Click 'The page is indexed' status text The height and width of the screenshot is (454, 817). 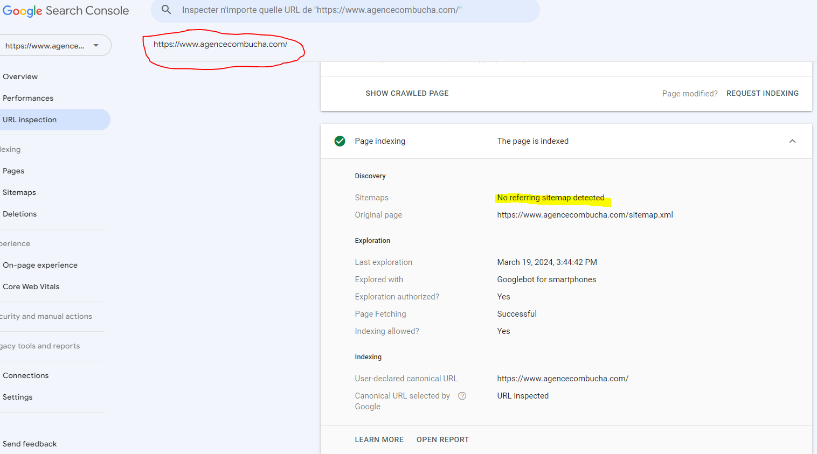click(x=533, y=141)
